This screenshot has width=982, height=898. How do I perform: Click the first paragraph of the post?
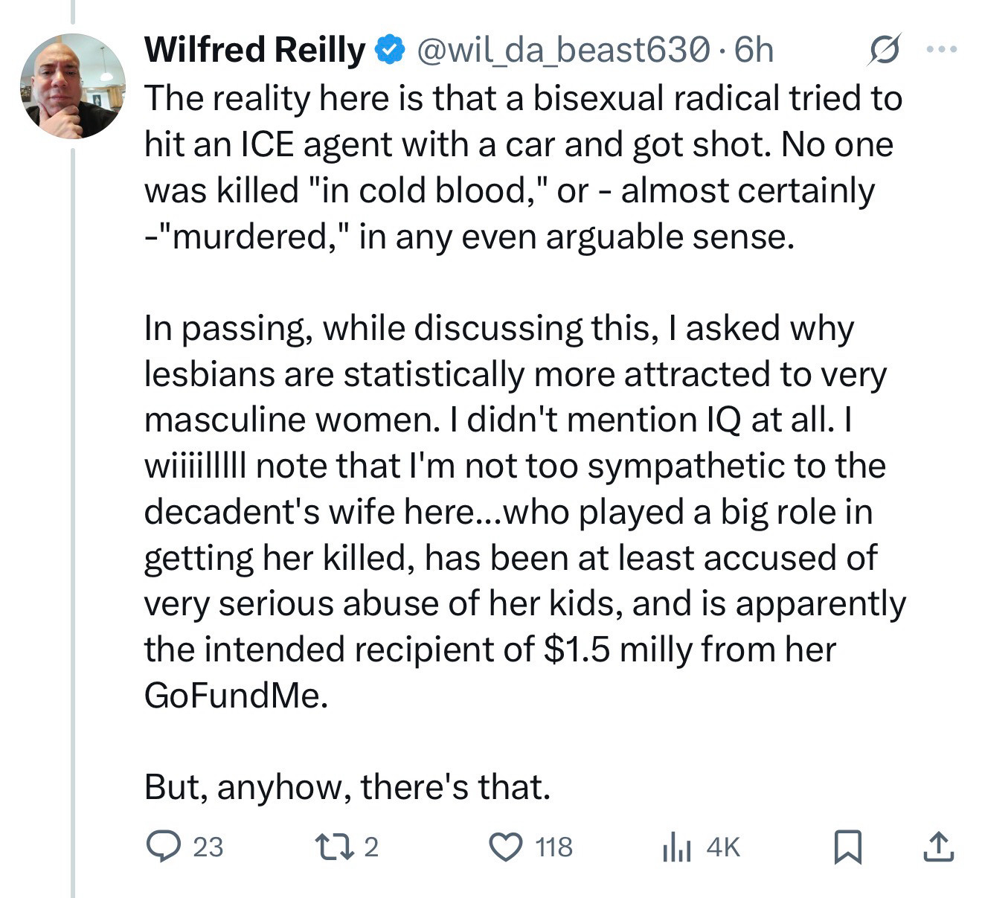521,167
